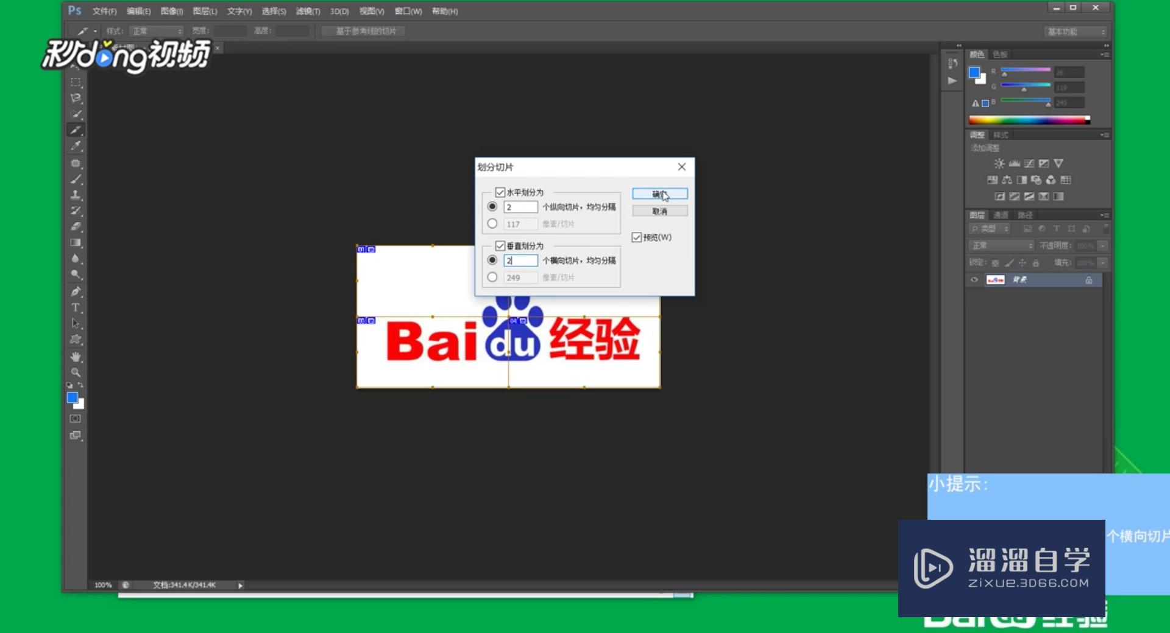Select the History Brush tool
Screen dimensions: 1170x633
76,211
